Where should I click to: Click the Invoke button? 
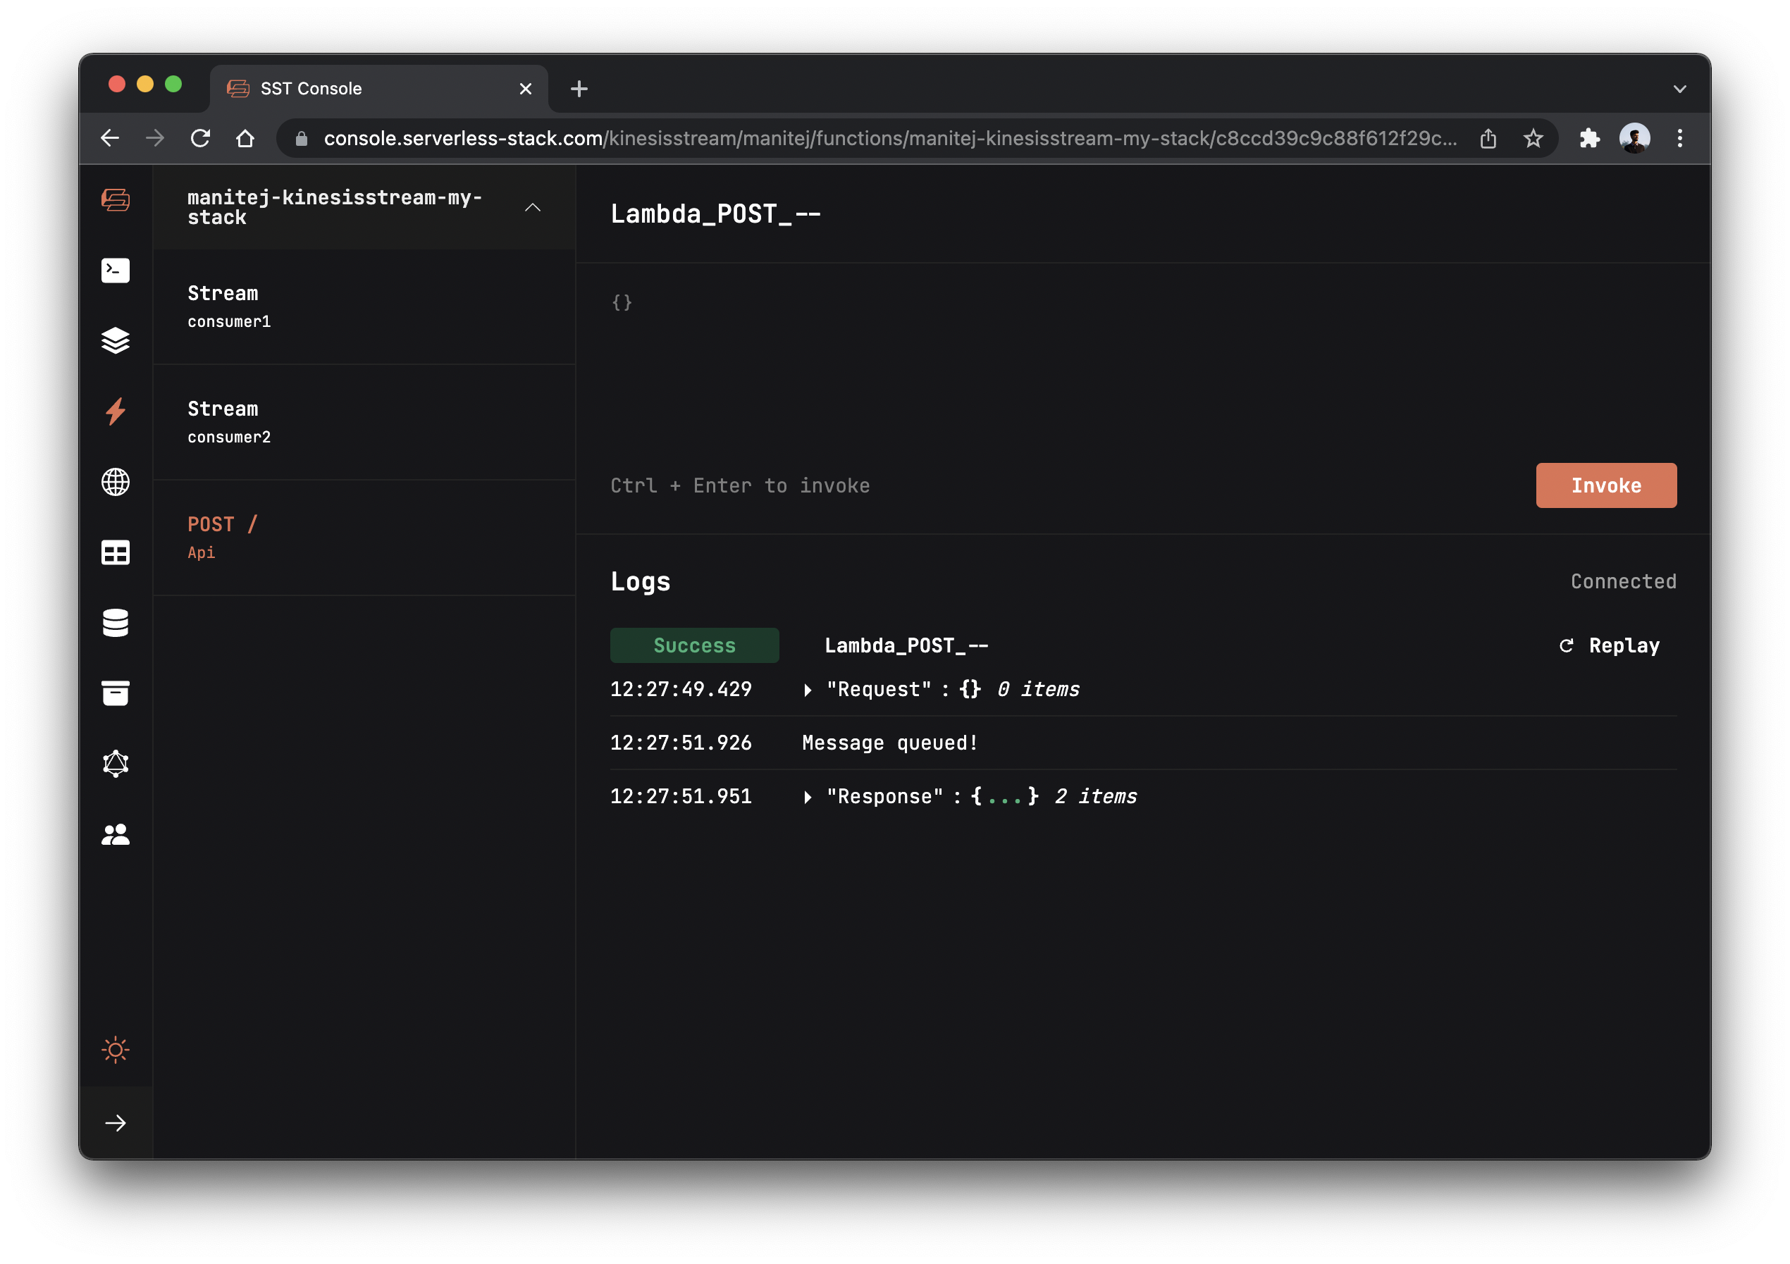tap(1606, 485)
